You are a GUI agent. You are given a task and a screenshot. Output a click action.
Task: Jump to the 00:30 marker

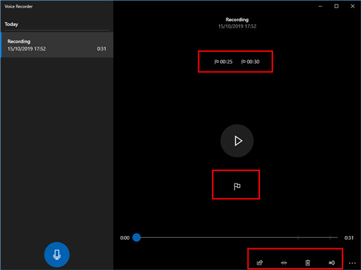click(x=250, y=62)
